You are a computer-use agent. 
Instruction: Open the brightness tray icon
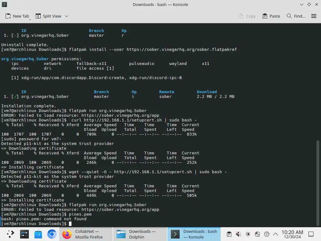pyautogui.click(x=248, y=234)
